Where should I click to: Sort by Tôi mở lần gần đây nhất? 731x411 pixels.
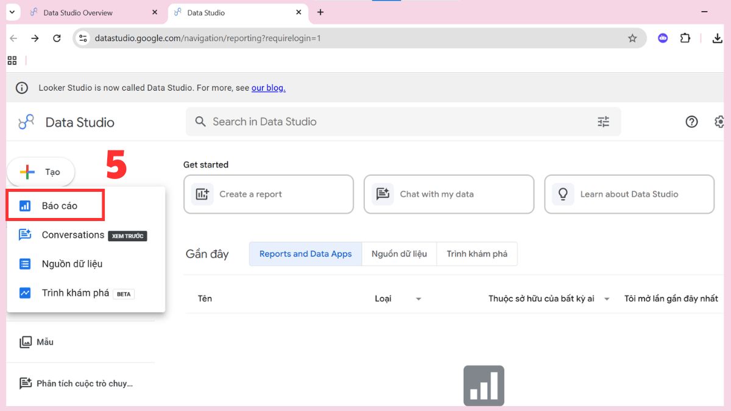(x=671, y=298)
